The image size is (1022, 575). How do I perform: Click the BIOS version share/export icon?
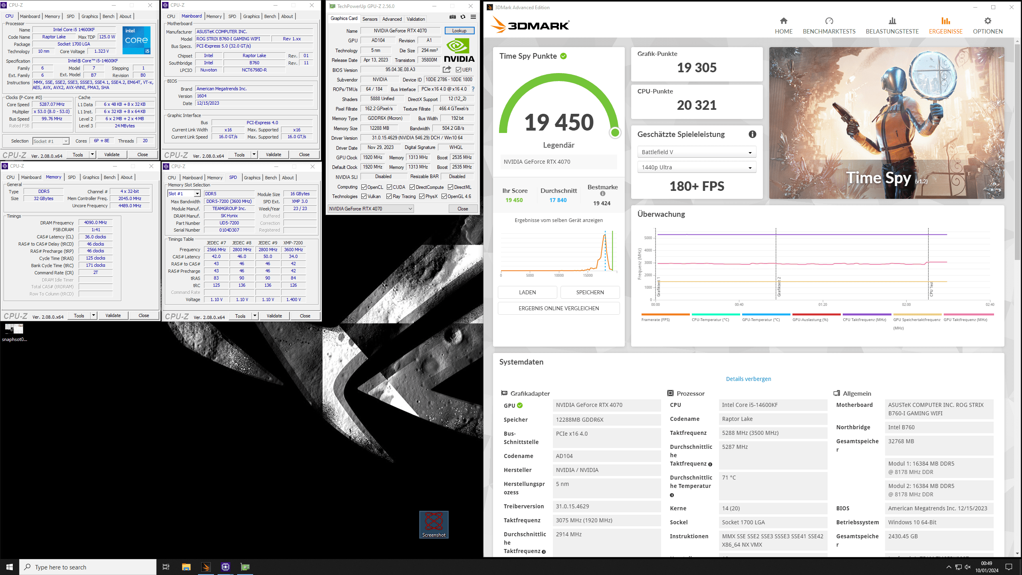[x=447, y=69]
